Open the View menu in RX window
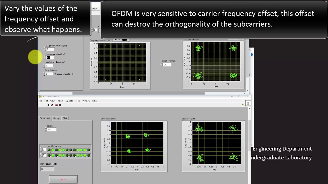This screenshot has width=328, height=184. (52, 101)
